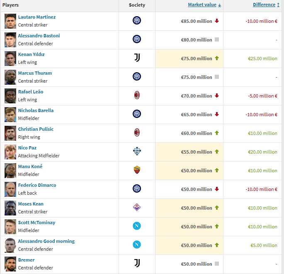284x274 pixels.
Task: Open Christian Pulisic player link
Action: click(36, 129)
